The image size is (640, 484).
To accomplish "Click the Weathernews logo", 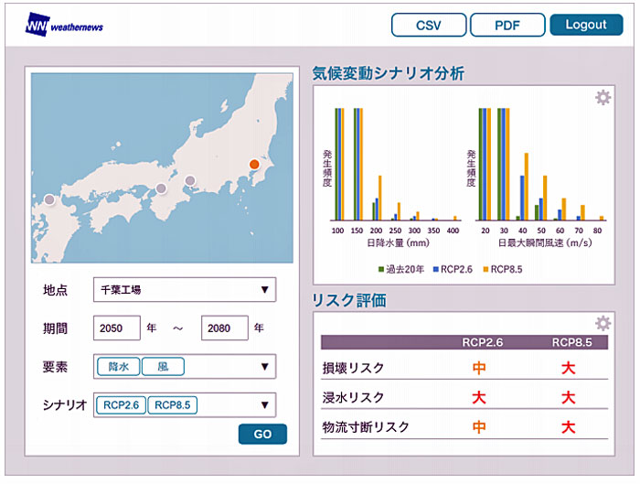I will 64,25.
